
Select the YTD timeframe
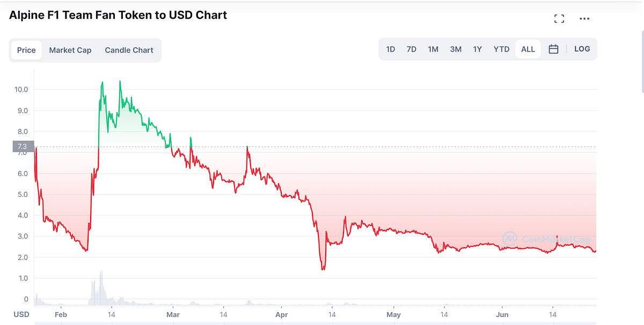(x=501, y=49)
